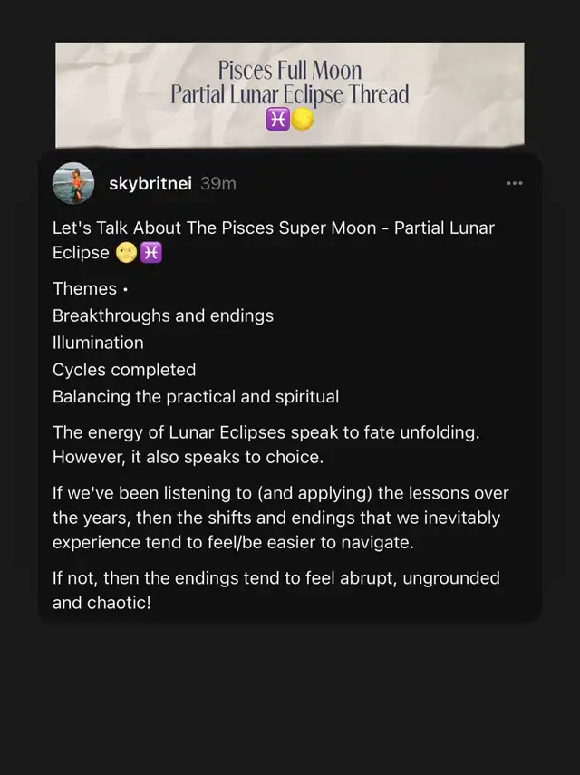Click the 'If we've been listening' paragraph
This screenshot has width=580, height=775.
tap(281, 518)
